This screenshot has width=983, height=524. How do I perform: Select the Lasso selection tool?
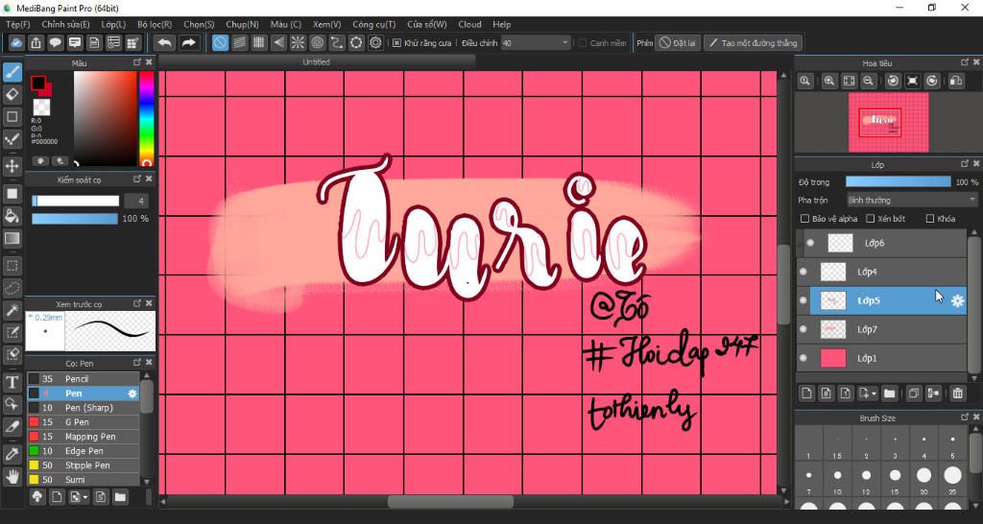[x=12, y=288]
